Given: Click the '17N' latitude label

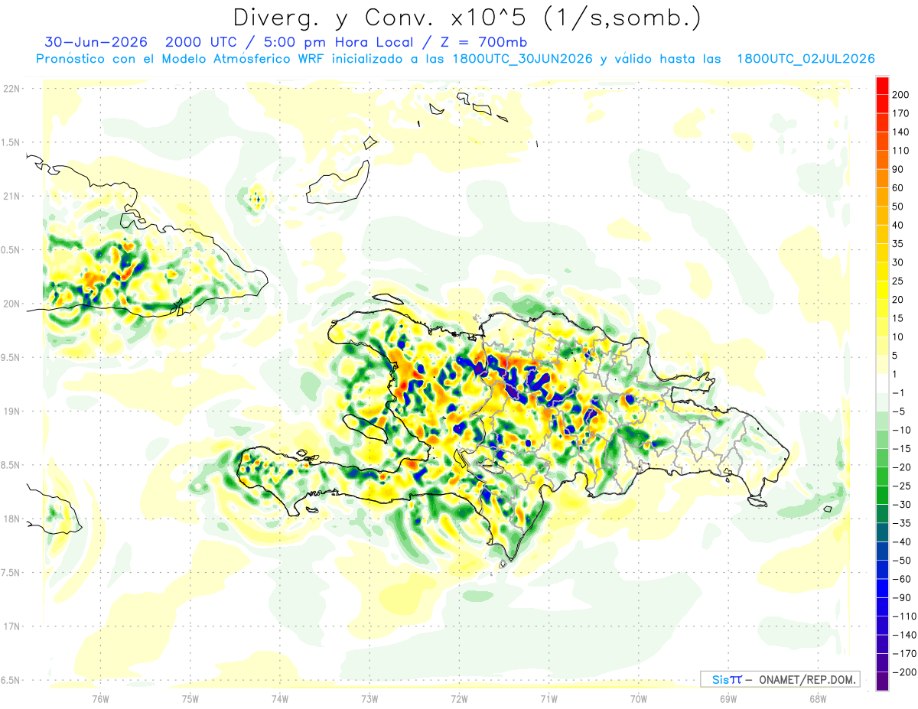Looking at the screenshot, I should click(x=11, y=626).
